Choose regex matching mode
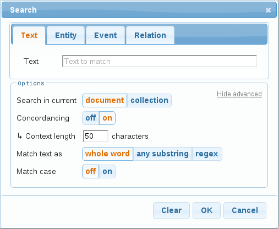The height and width of the screenshot is (229, 279). pos(207,154)
